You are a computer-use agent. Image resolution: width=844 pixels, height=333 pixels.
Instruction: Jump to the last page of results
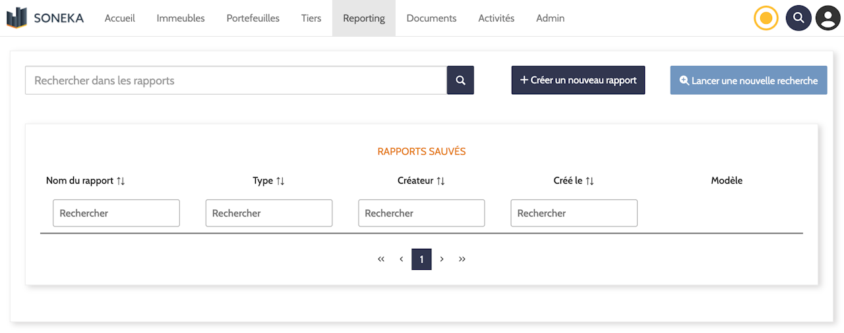pyautogui.click(x=462, y=259)
